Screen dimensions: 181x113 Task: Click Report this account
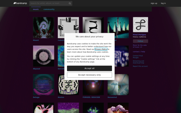tap(140, 66)
